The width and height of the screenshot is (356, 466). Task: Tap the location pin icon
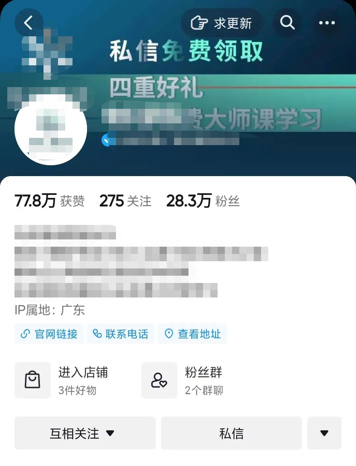pos(169,334)
